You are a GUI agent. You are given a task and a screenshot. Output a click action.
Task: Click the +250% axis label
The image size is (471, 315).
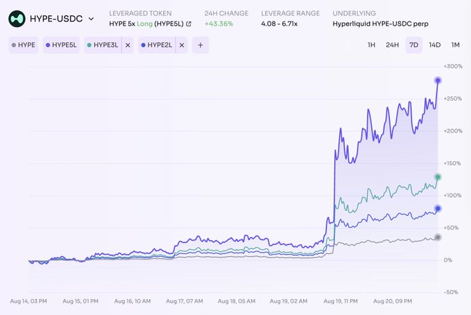453,99
